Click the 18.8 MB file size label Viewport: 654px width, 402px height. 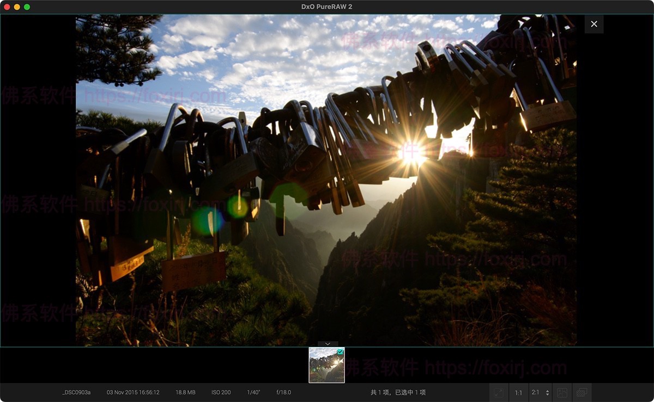tap(185, 392)
